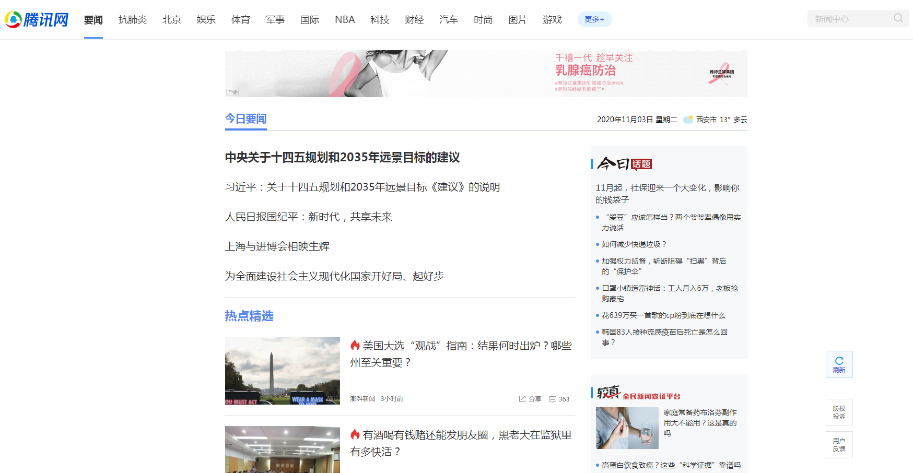913x473 pixels.
Task: Expand the 更多+ navigation menu
Action: (x=594, y=19)
